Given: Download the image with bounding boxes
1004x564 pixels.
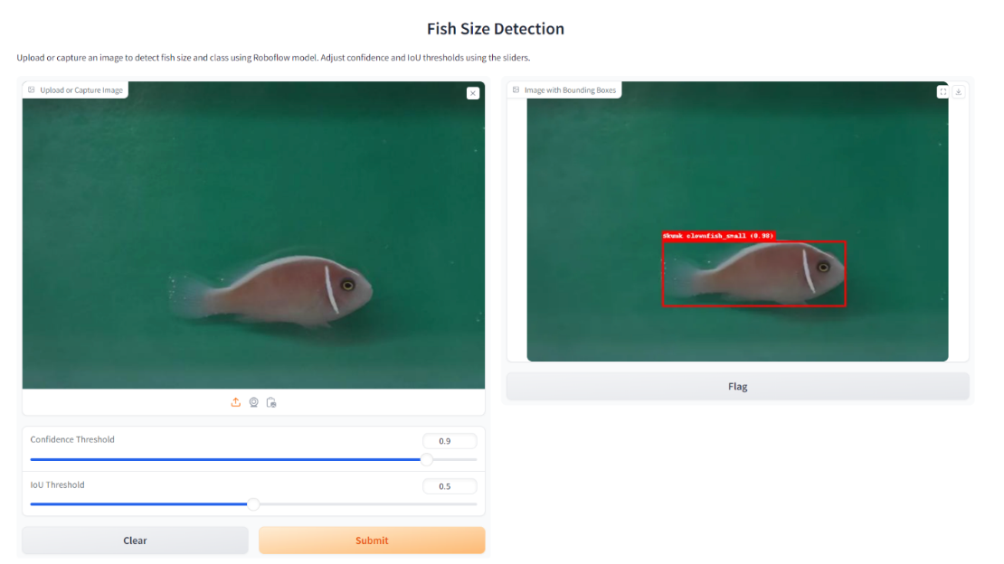Looking at the screenshot, I should [x=959, y=91].
